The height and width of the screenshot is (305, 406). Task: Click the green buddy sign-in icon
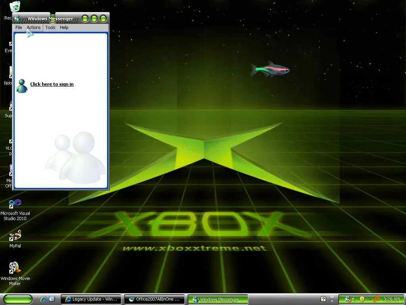pyautogui.click(x=22, y=86)
